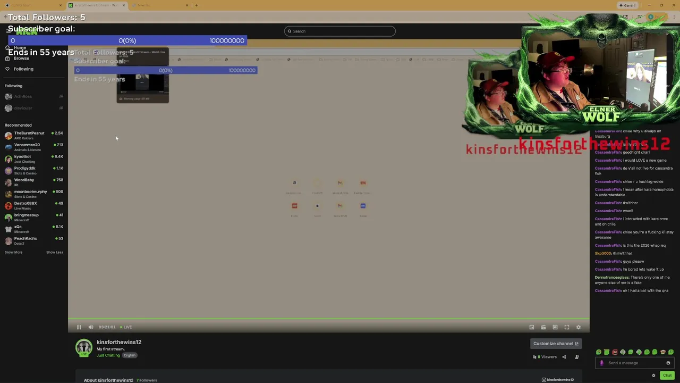Screen dimensions: 680x383
Task: Open offline clavicular followed channel
Action: 34,108
